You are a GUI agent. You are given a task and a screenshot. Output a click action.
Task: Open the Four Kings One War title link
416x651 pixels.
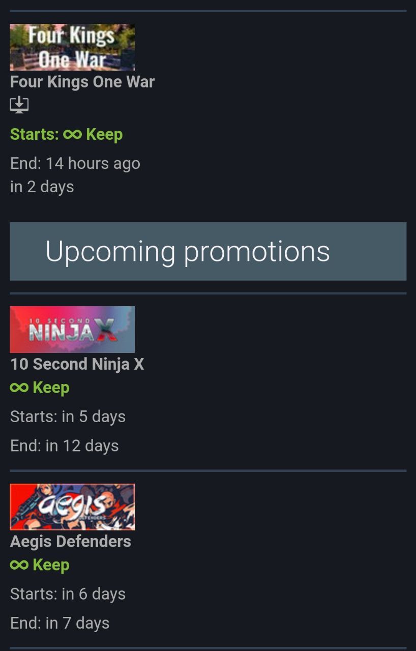coord(82,82)
